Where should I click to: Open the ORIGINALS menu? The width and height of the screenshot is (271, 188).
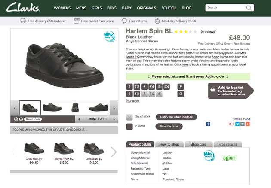pos(147,8)
